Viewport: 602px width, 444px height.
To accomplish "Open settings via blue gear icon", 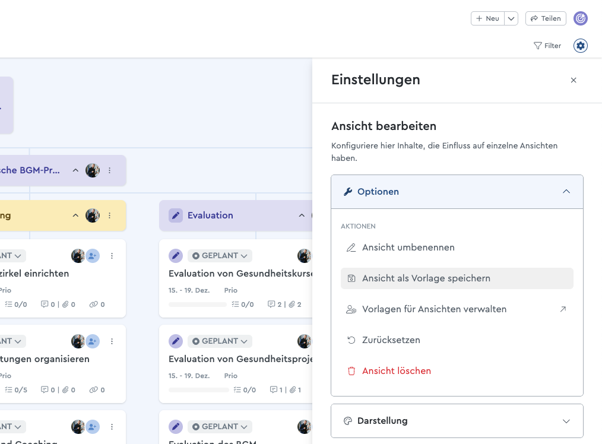I will 580,46.
